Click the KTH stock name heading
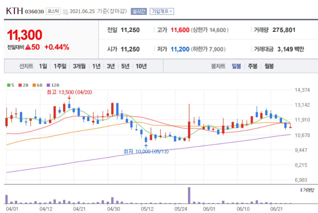The width and height of the screenshot is (318, 213). click(x=15, y=11)
